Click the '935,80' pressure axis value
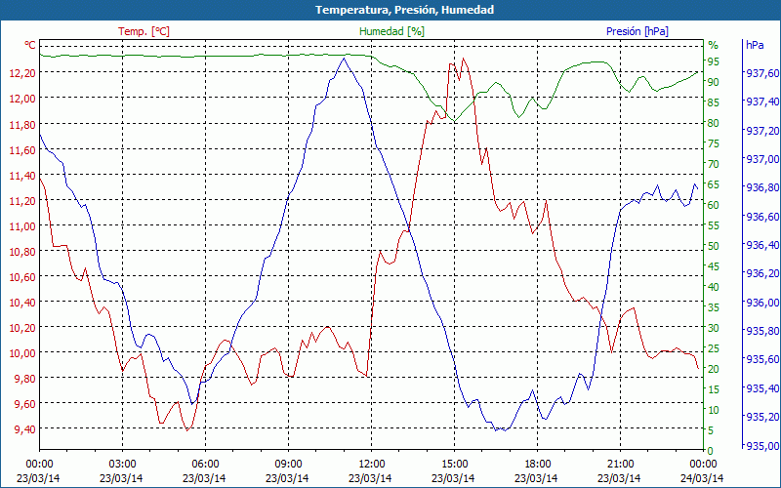This screenshot has width=781, height=488. point(762,331)
